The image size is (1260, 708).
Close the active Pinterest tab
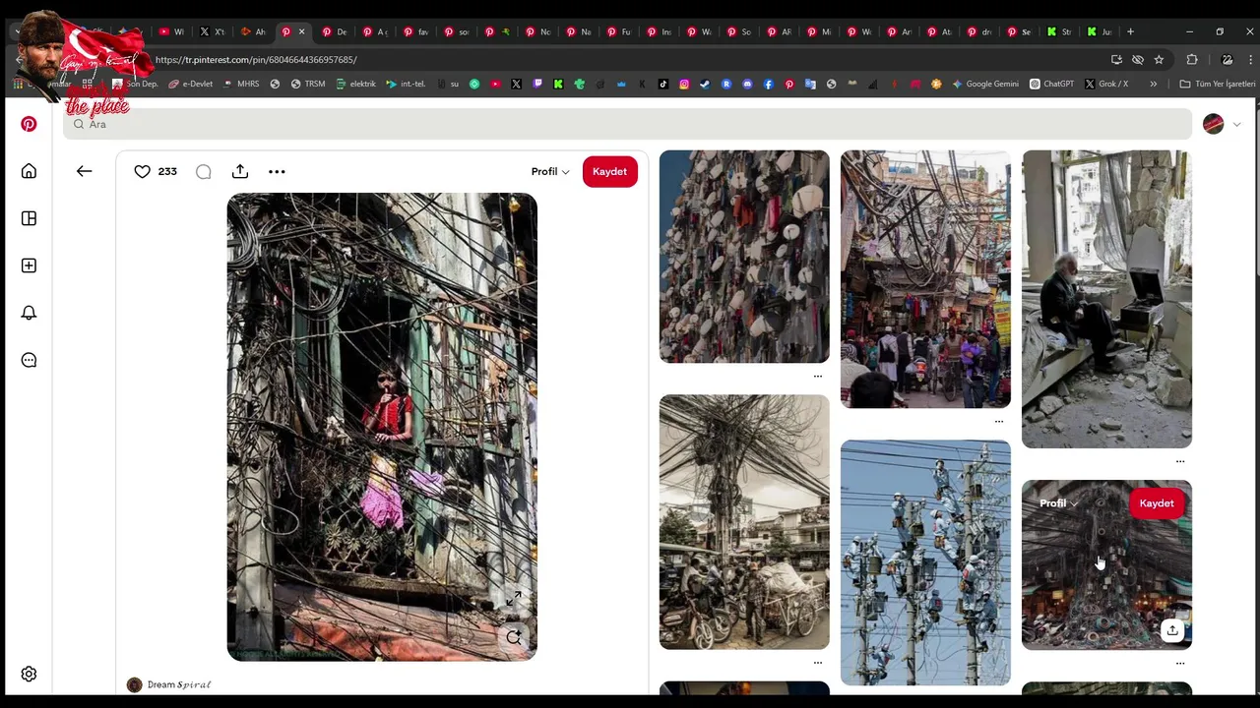tap(301, 31)
